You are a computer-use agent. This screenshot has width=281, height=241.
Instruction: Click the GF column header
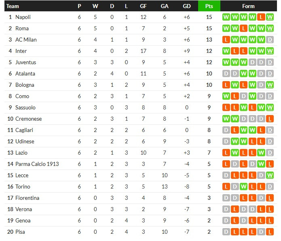(143, 6)
